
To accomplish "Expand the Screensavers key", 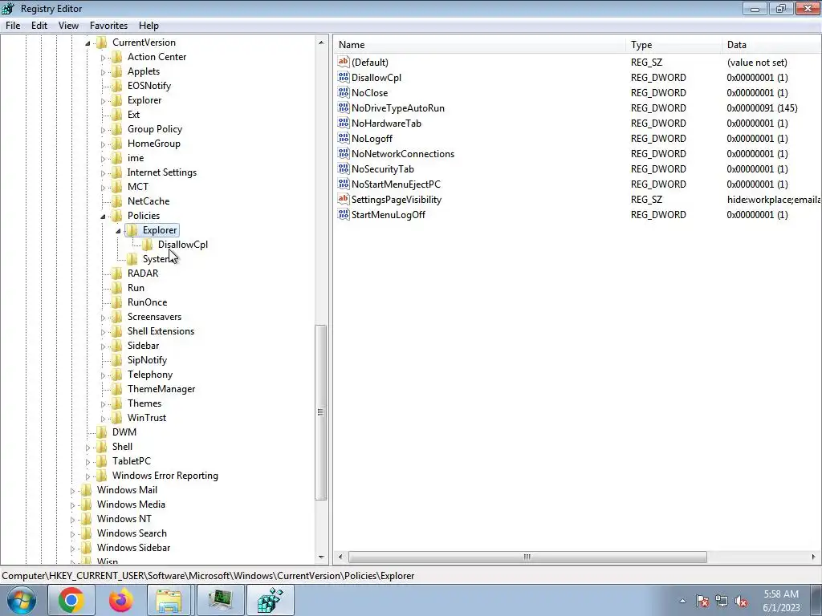I will click(103, 318).
